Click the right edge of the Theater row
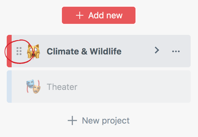 click(x=187, y=87)
